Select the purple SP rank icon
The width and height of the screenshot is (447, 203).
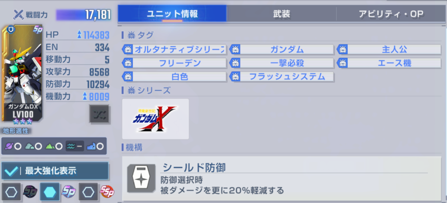tap(69, 192)
